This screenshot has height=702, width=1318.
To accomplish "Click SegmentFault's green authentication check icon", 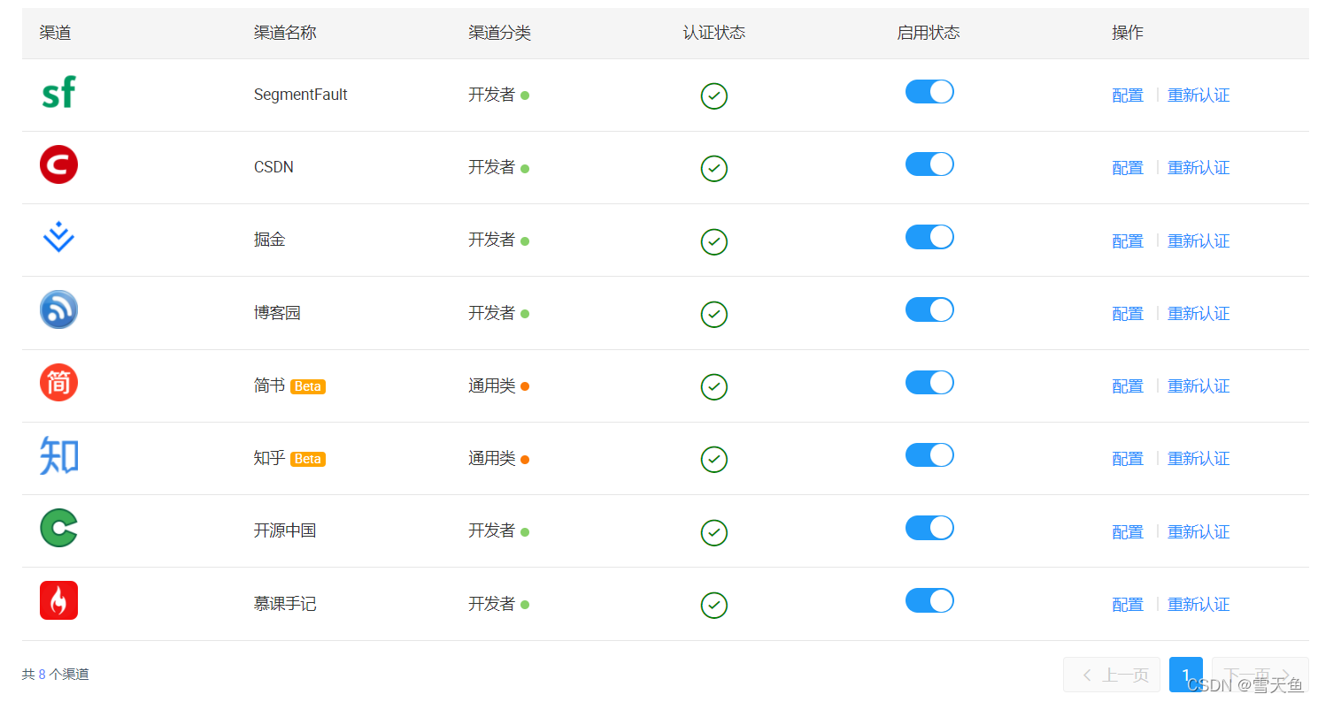I will (714, 95).
